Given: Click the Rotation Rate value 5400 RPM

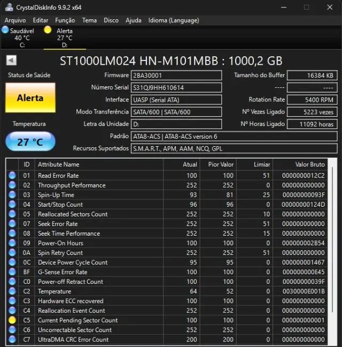Looking at the screenshot, I should click(x=312, y=100).
